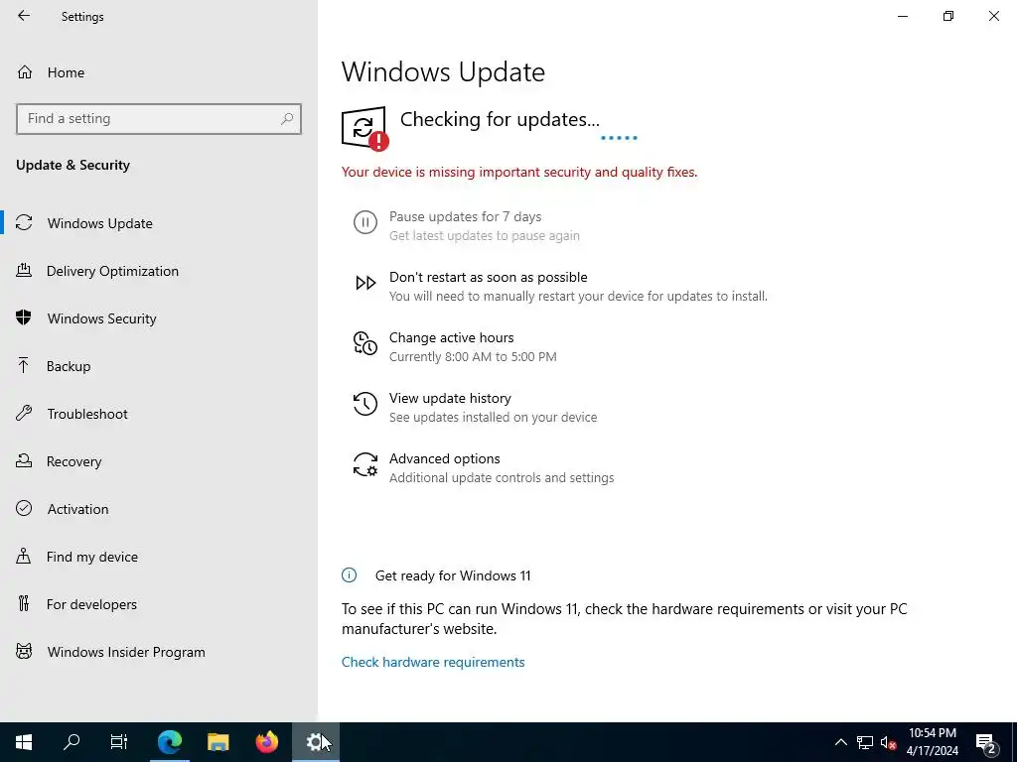The image size is (1017, 762).
Task: Launch Firefox from taskbar
Action: click(x=266, y=742)
